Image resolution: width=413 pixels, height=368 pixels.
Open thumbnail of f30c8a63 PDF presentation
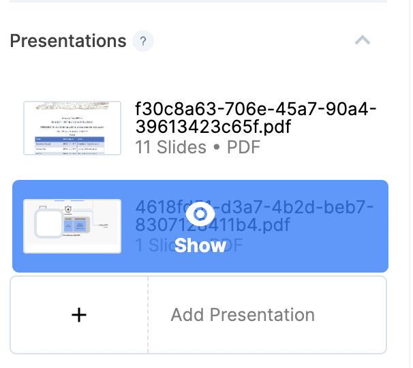(72, 128)
